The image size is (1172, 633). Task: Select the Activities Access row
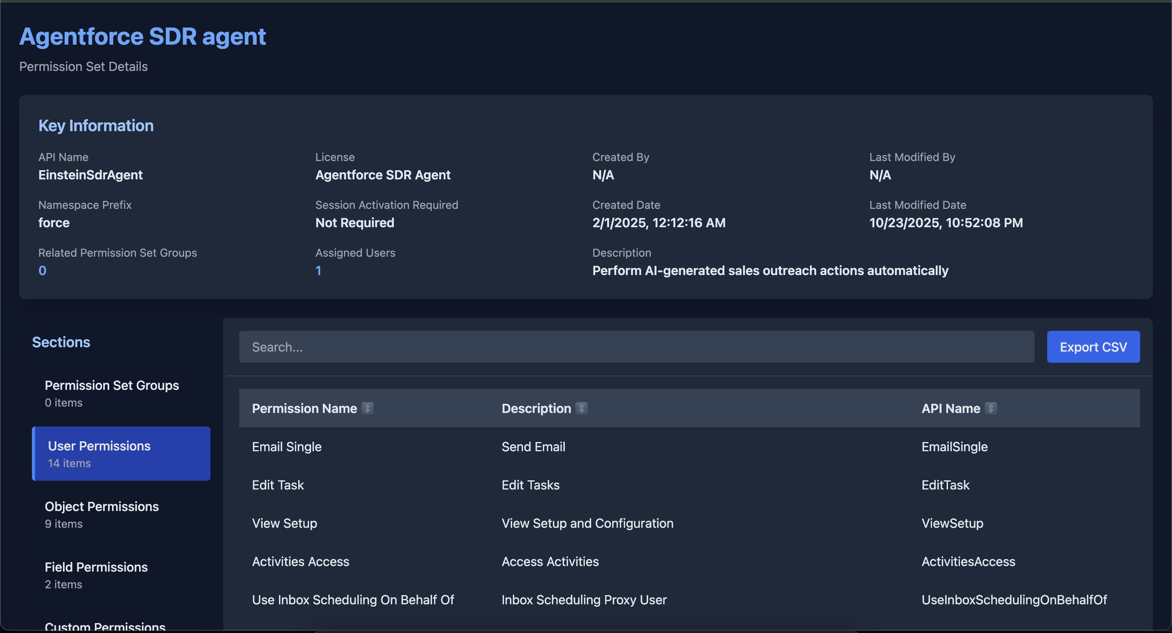point(300,561)
